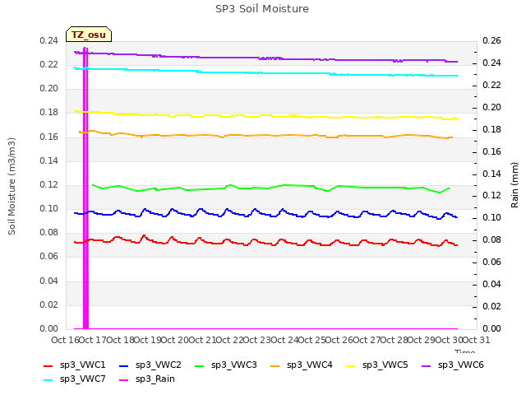Click the magenta sp3_Rain legend swatch

coord(124,380)
